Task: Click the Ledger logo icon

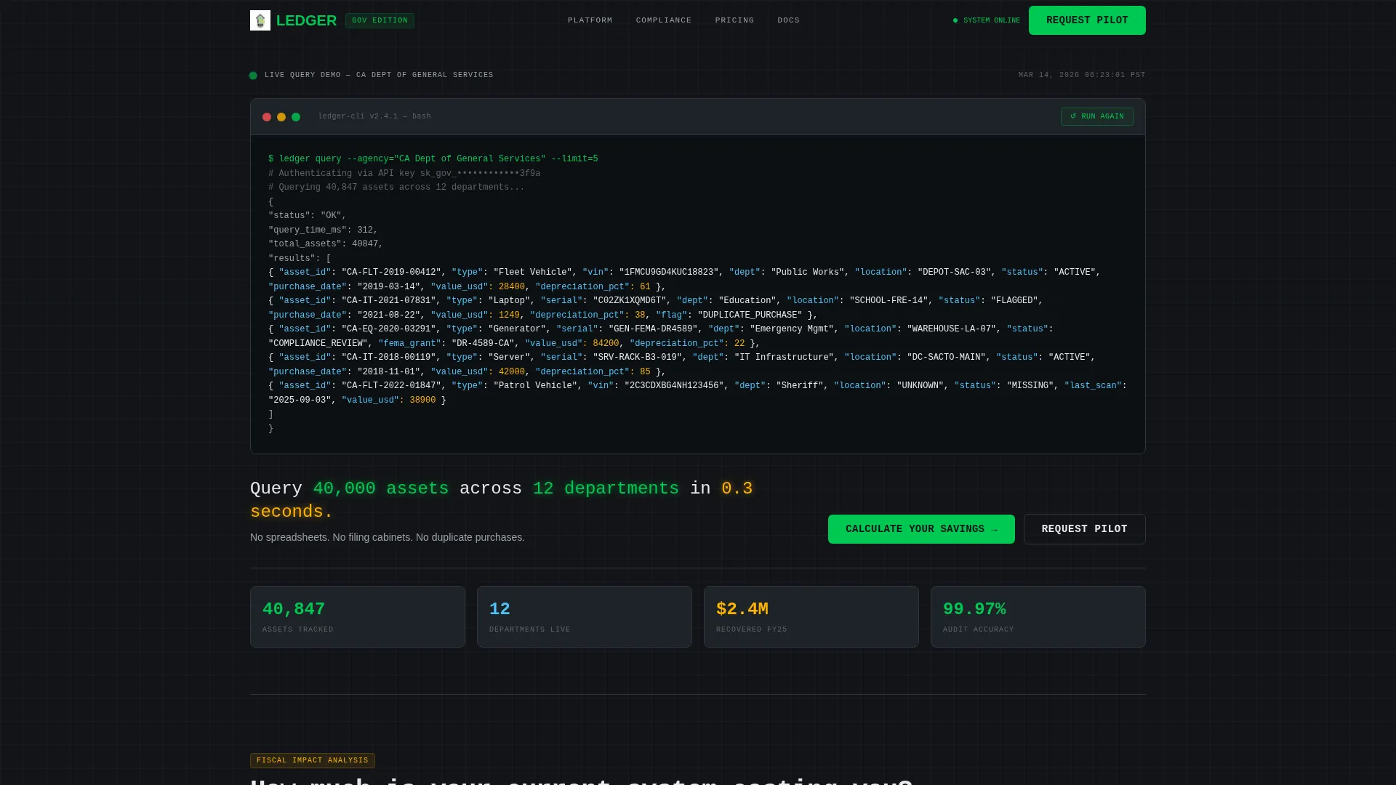Action: click(x=260, y=20)
